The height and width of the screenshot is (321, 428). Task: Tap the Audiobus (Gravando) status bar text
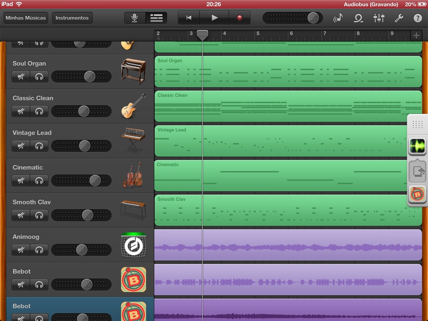[371, 4]
